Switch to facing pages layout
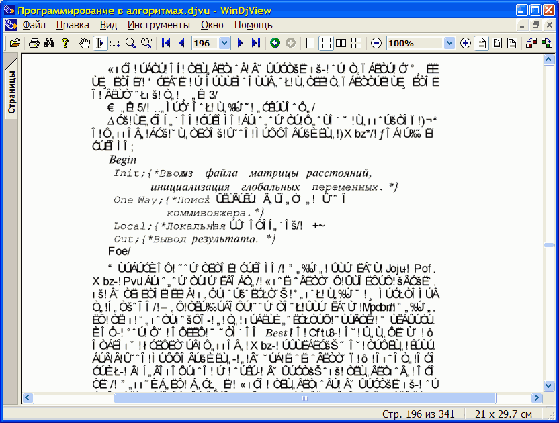Viewport: 559px width, 423px height. [x=341, y=43]
